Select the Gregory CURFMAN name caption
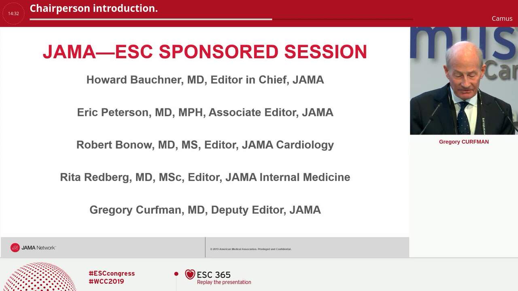 (x=464, y=142)
